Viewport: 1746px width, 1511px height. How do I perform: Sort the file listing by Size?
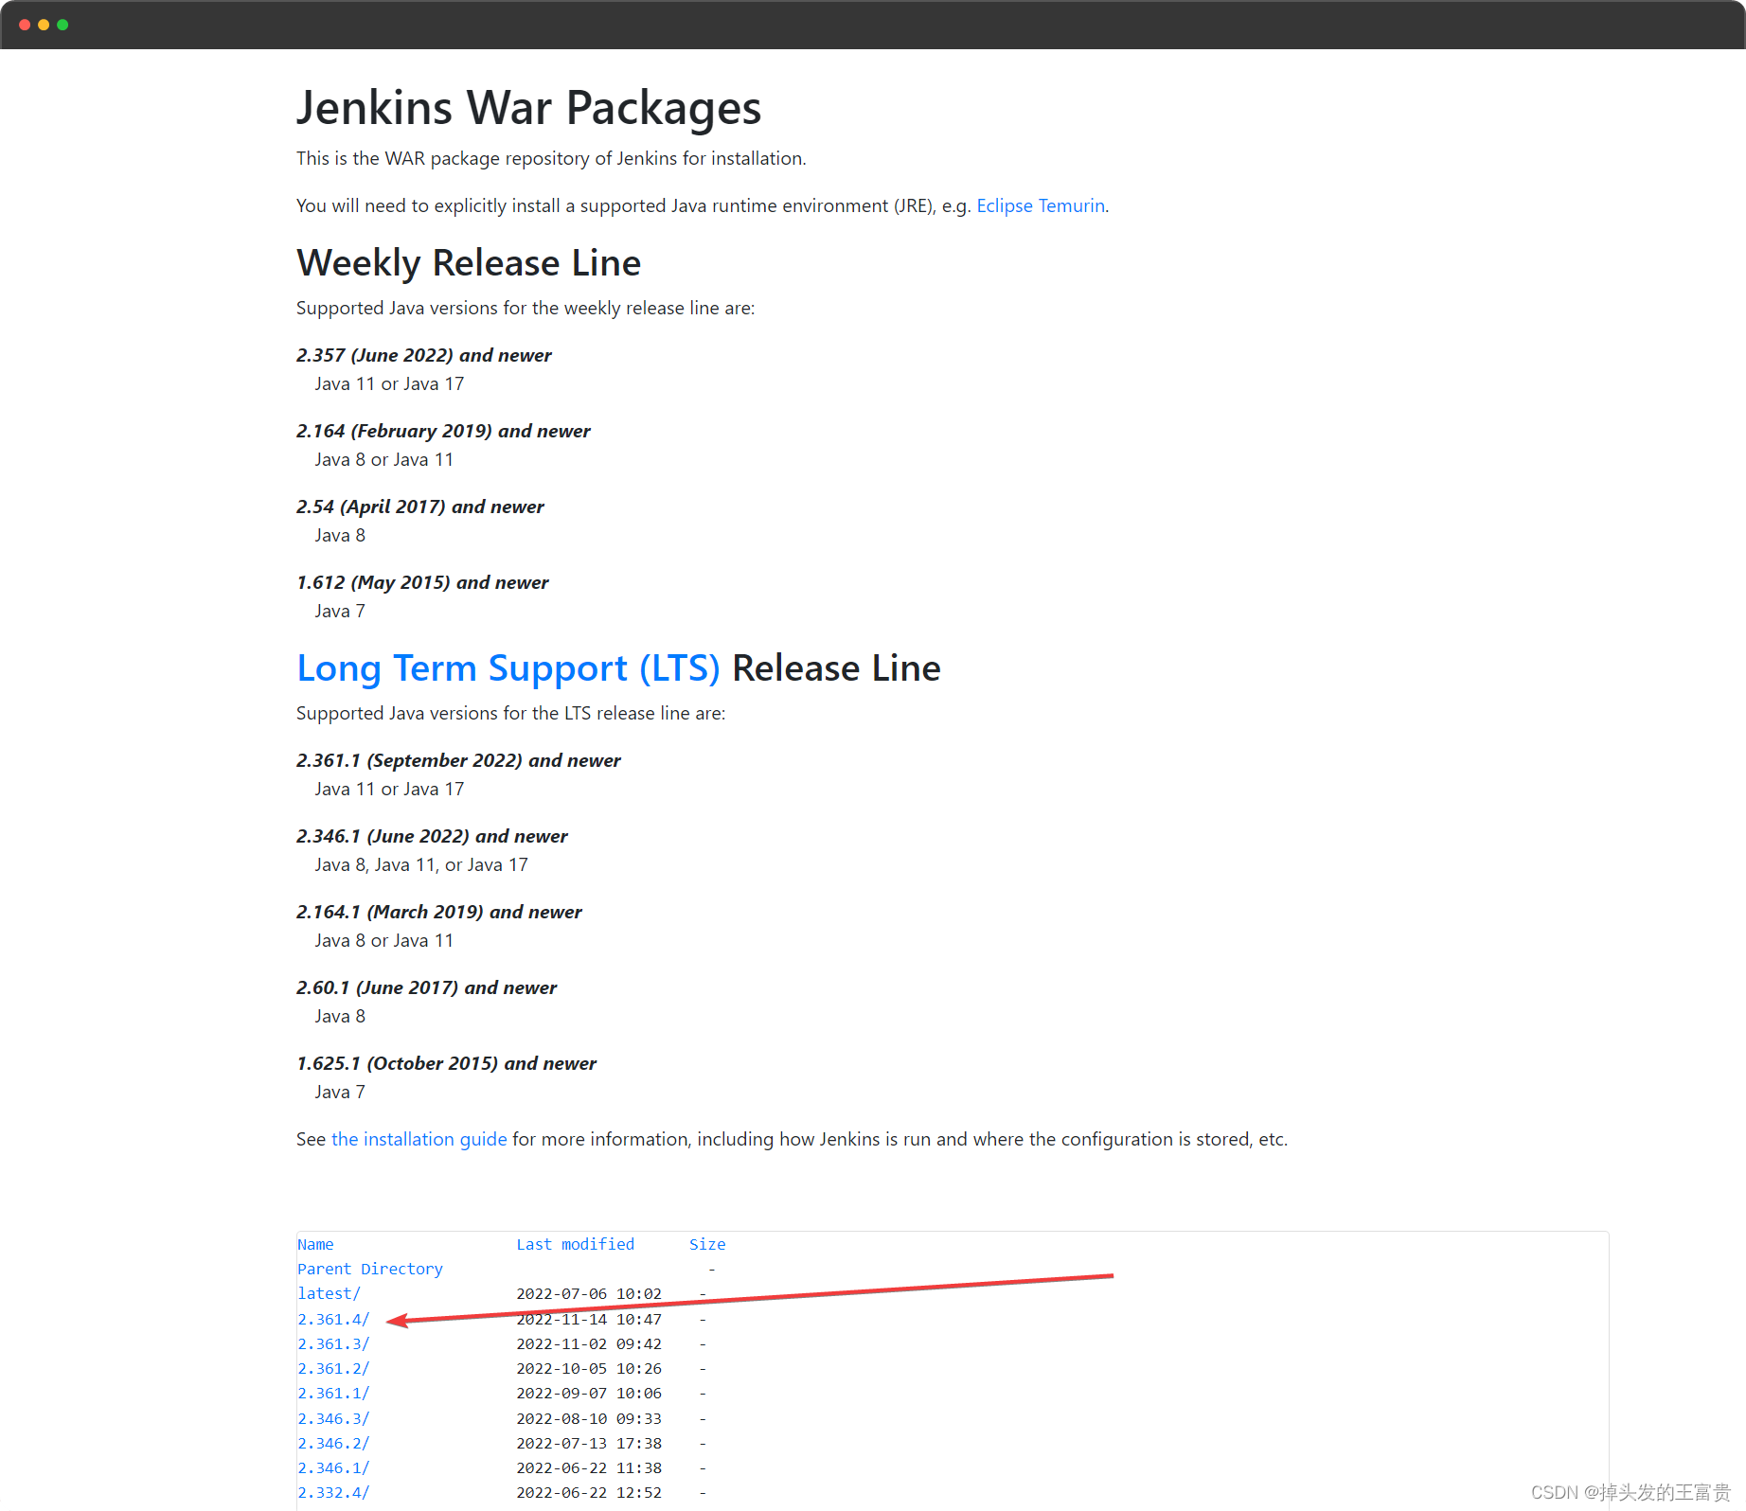pos(707,1243)
